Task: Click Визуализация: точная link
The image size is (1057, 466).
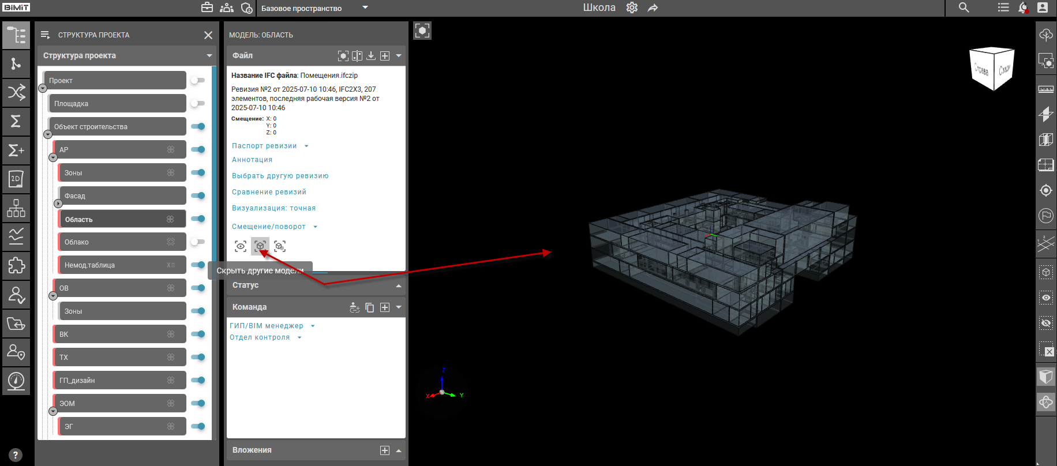Action: tap(274, 208)
